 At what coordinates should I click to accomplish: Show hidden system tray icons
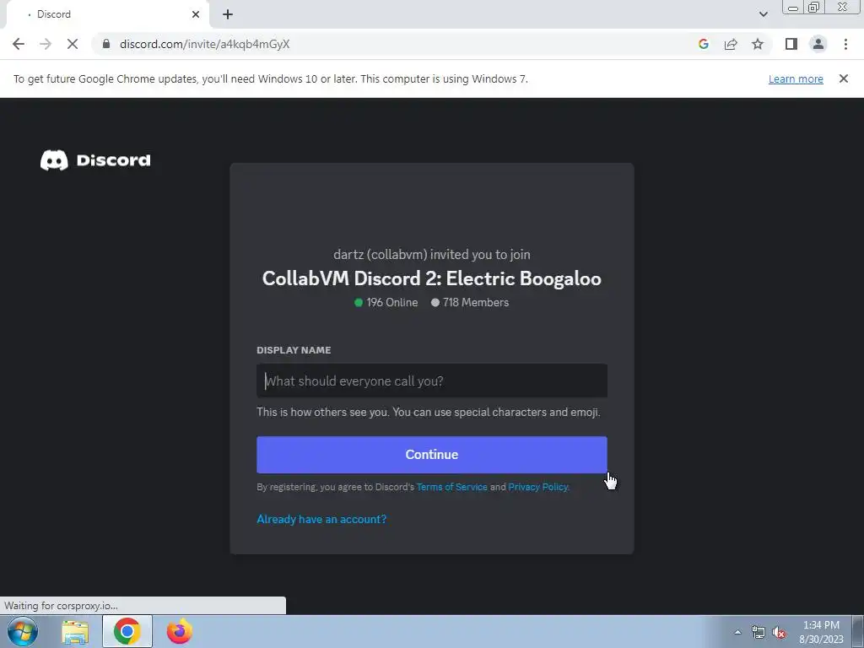737,632
